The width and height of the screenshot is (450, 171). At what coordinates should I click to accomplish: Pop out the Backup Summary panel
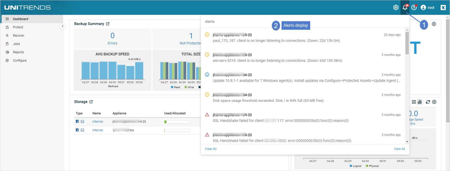pyautogui.click(x=108, y=24)
